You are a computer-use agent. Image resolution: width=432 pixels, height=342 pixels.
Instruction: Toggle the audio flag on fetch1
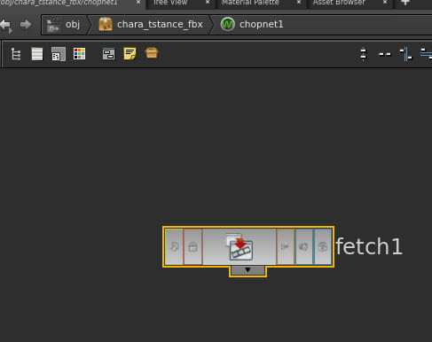[x=304, y=246]
